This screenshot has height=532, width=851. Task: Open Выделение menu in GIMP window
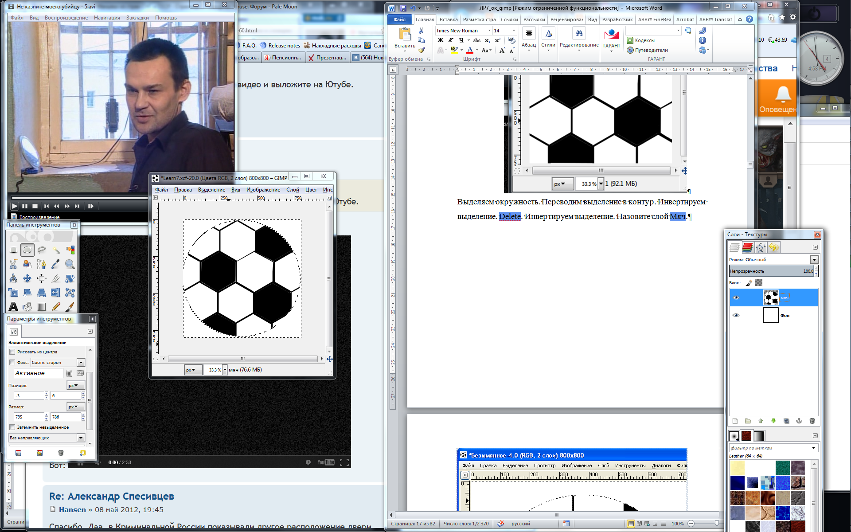[x=211, y=190]
